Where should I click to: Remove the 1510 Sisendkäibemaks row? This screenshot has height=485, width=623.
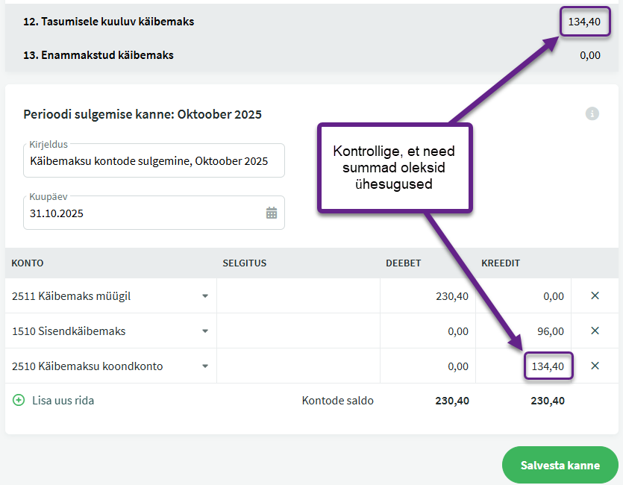point(595,331)
